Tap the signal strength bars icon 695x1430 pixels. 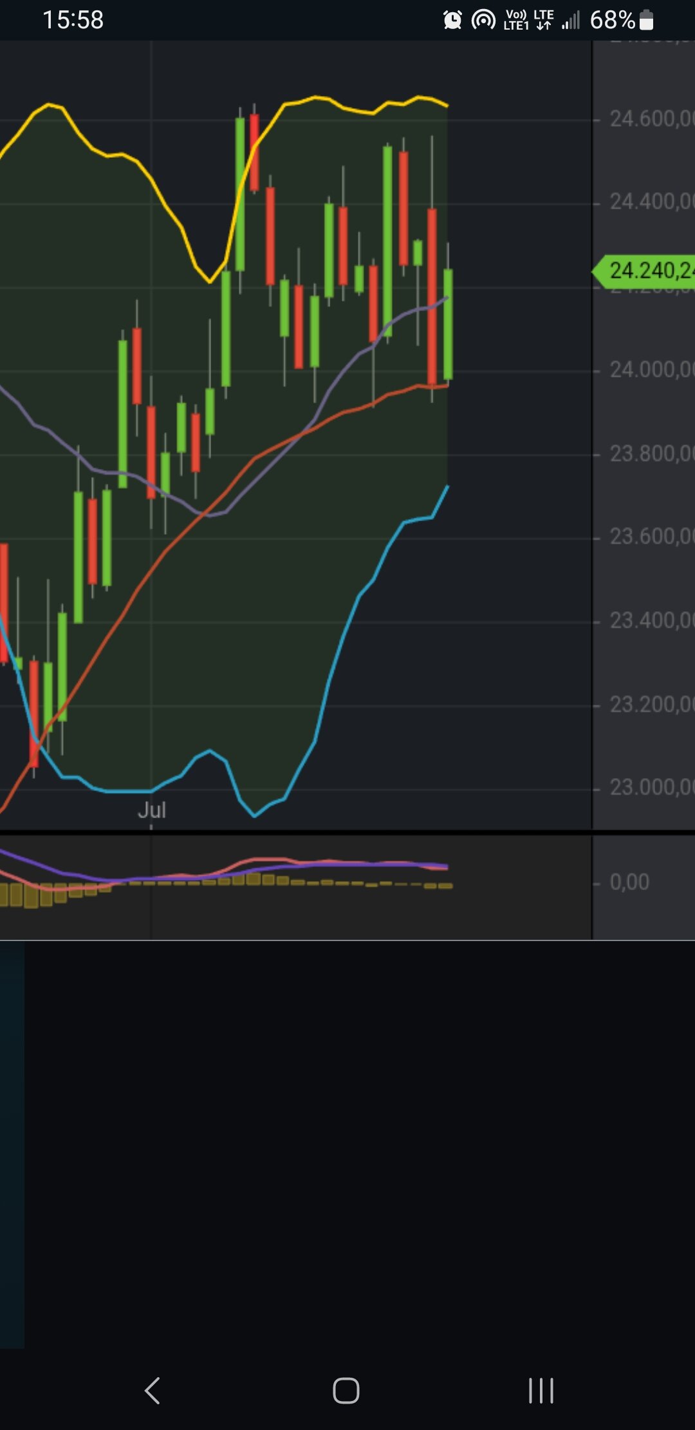[x=570, y=21]
